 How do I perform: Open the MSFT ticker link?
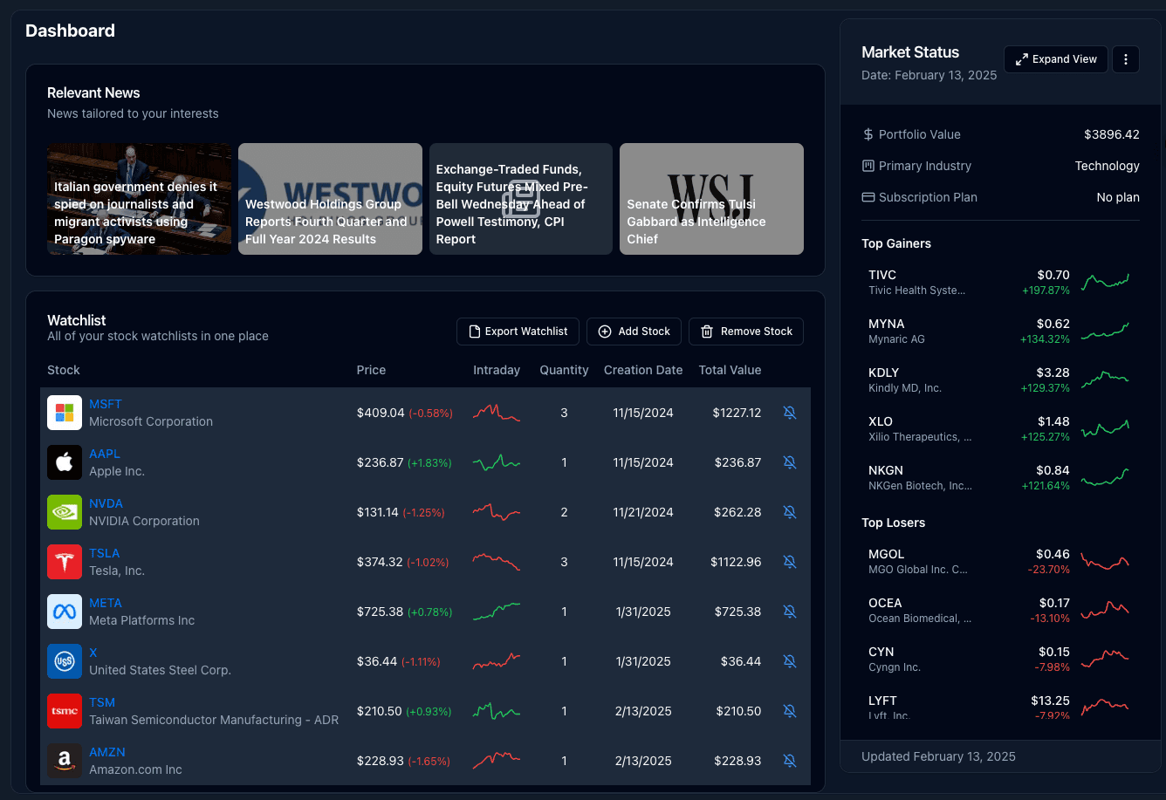106,404
